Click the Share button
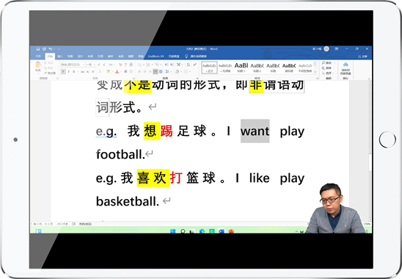This screenshot has height=279, width=402. (363, 57)
